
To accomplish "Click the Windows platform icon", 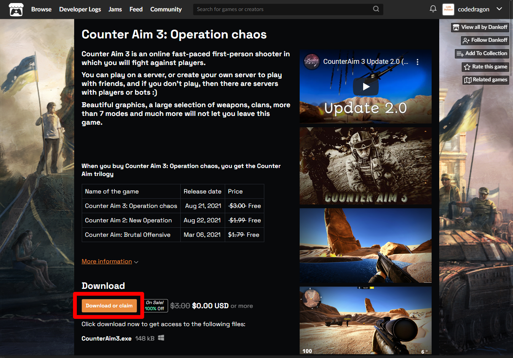I will pyautogui.click(x=161, y=338).
